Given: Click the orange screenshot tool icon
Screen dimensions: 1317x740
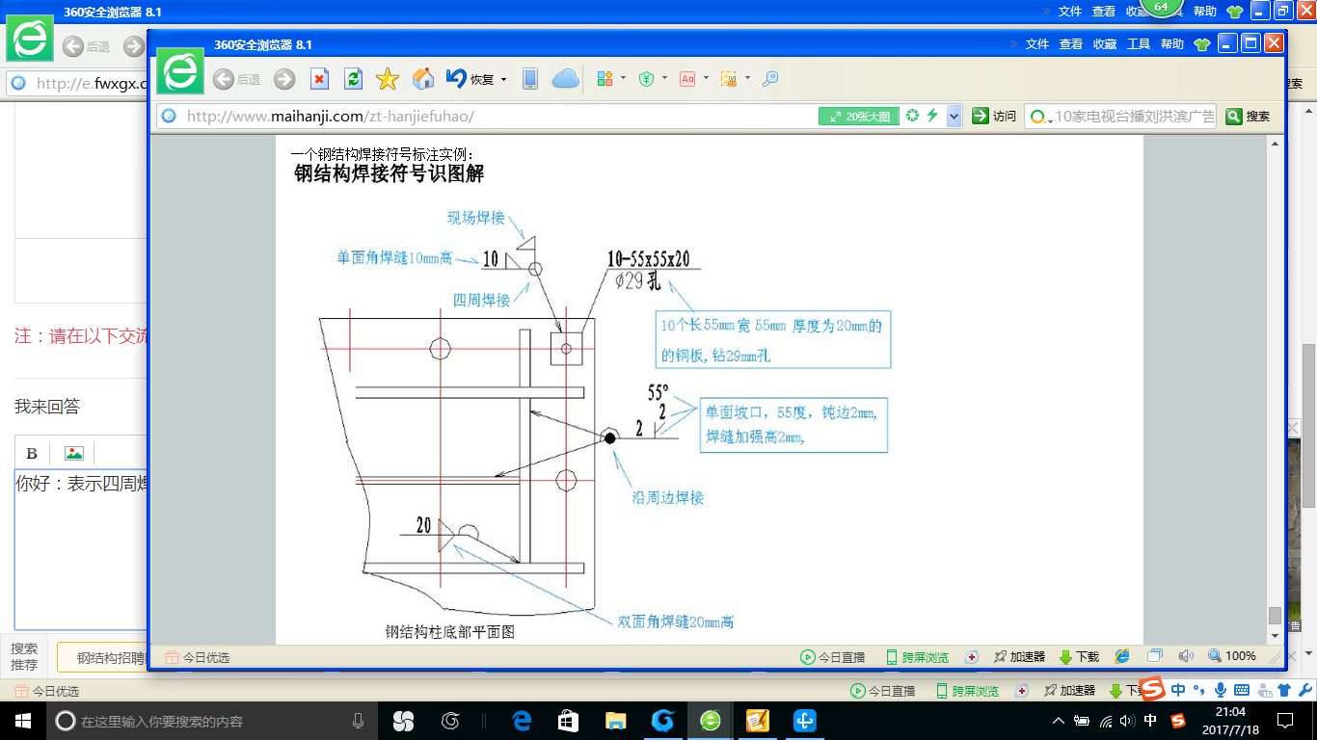Looking at the screenshot, I should [729, 79].
